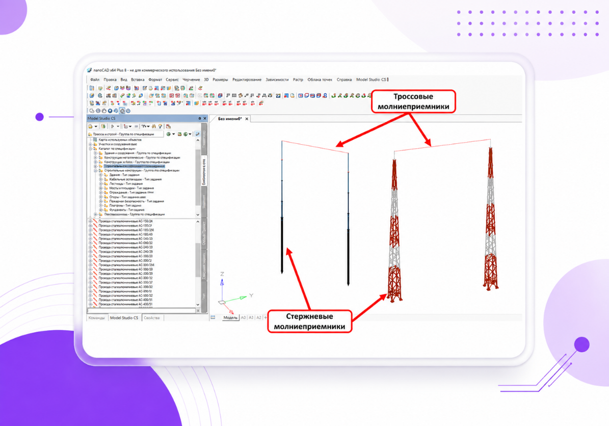
Task: Click up arrow of wires list scrollbar
Action: (198, 222)
